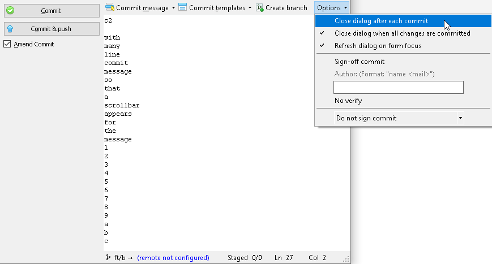This screenshot has height=264, width=492.
Task: Click the resize grip in status bar corner
Action: (x=346, y=259)
